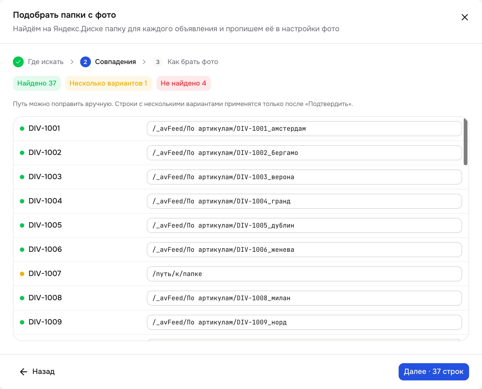
Task: Click the DIV-1004 row label
Action: [x=45, y=201]
